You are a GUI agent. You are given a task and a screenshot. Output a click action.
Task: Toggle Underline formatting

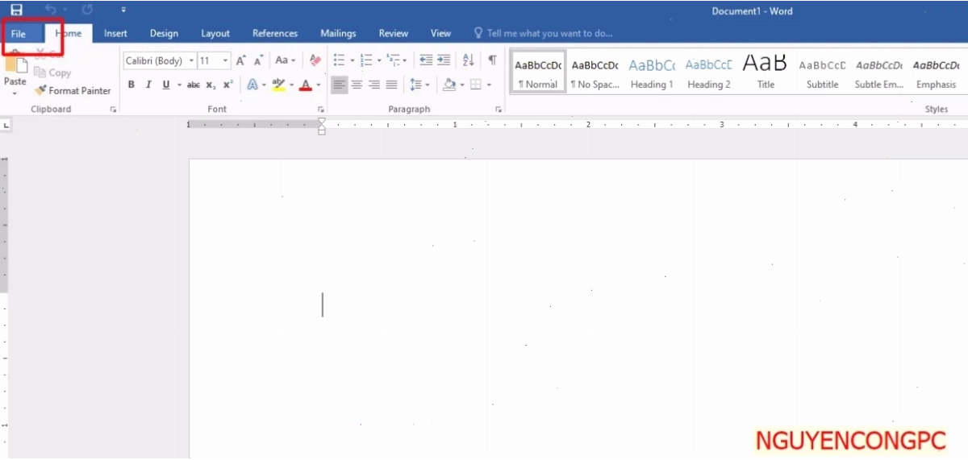pyautogui.click(x=166, y=85)
